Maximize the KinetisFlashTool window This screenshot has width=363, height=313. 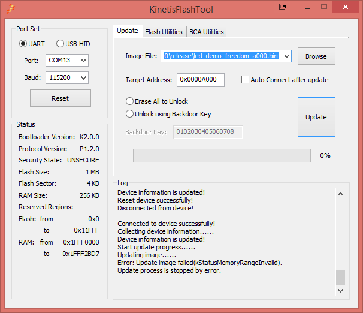coord(324,7)
